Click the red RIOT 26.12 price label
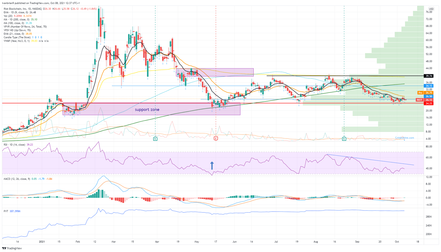This screenshot has width=441, height=252. click(x=425, y=100)
